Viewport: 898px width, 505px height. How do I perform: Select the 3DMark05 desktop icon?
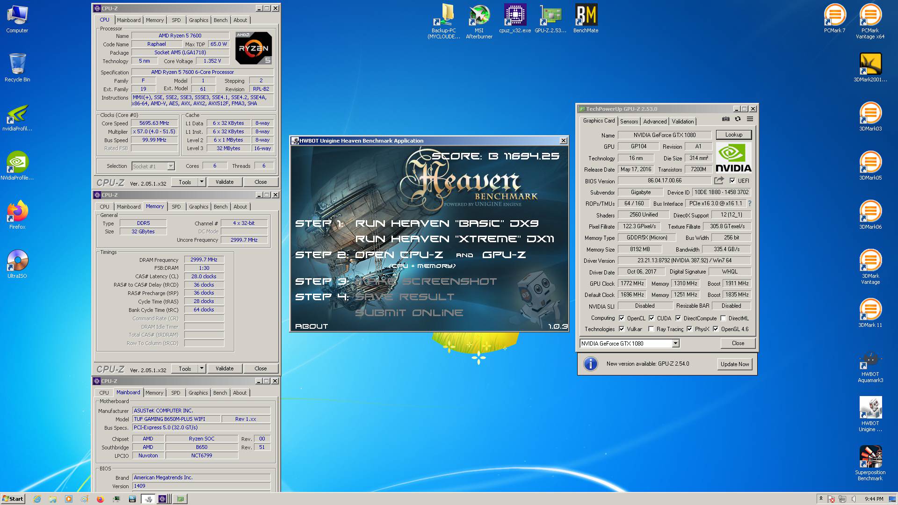(870, 166)
